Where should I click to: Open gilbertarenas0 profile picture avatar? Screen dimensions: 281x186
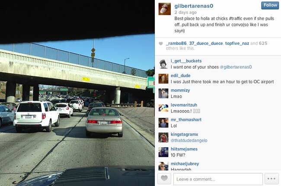[165, 9]
